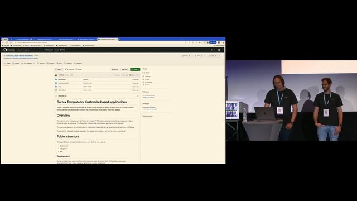
Task: Click the GitHub Octocat logo
Action: tap(5, 50)
